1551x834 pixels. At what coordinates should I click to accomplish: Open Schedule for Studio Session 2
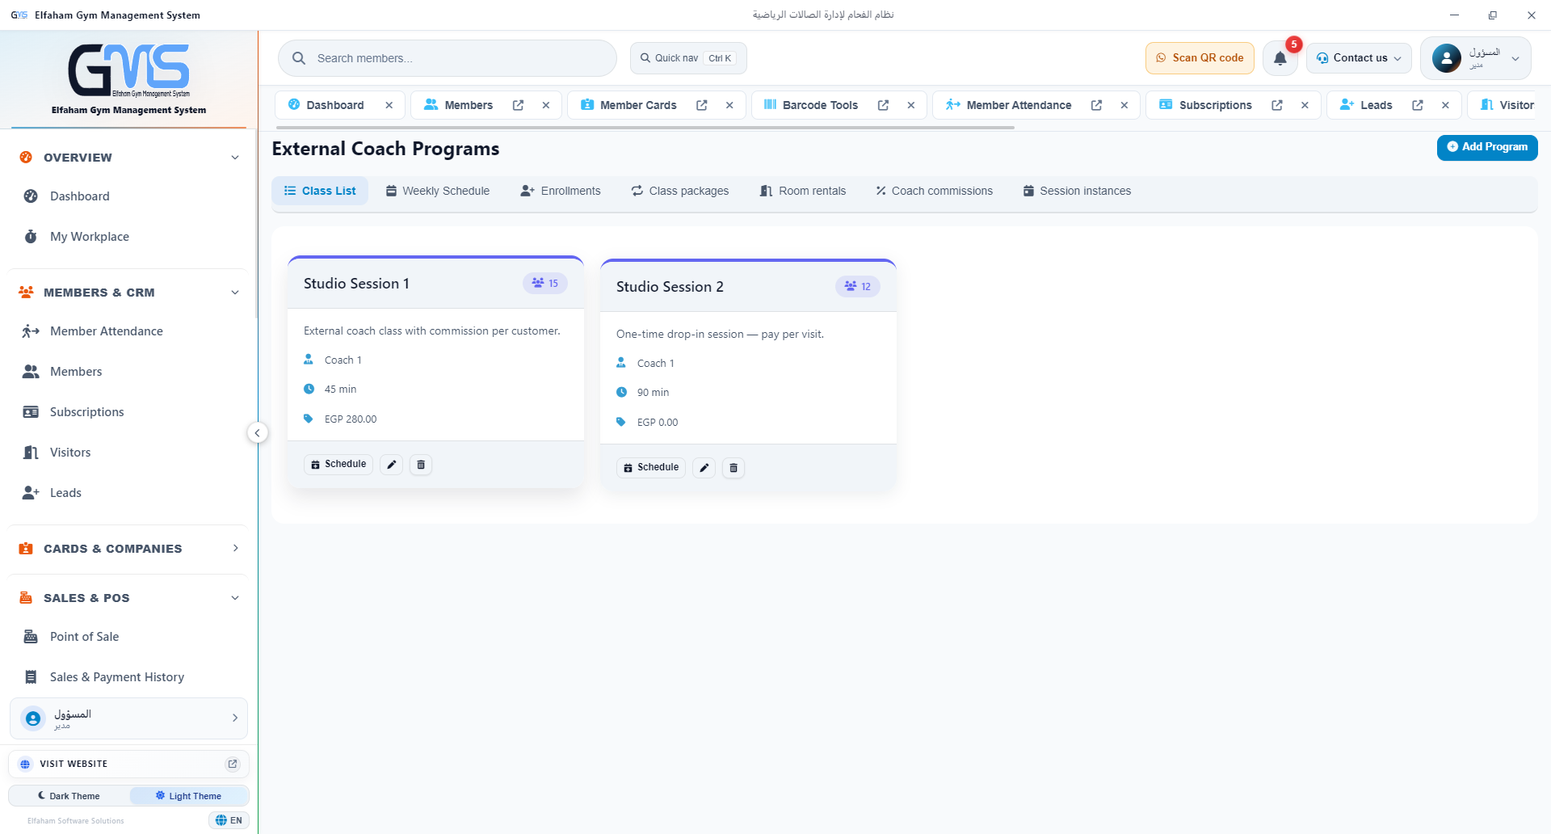click(x=651, y=468)
